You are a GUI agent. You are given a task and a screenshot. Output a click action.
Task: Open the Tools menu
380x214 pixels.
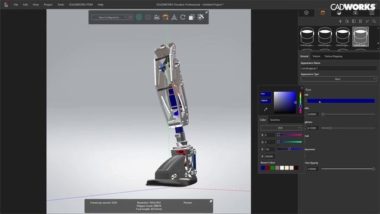[x=61, y=5]
